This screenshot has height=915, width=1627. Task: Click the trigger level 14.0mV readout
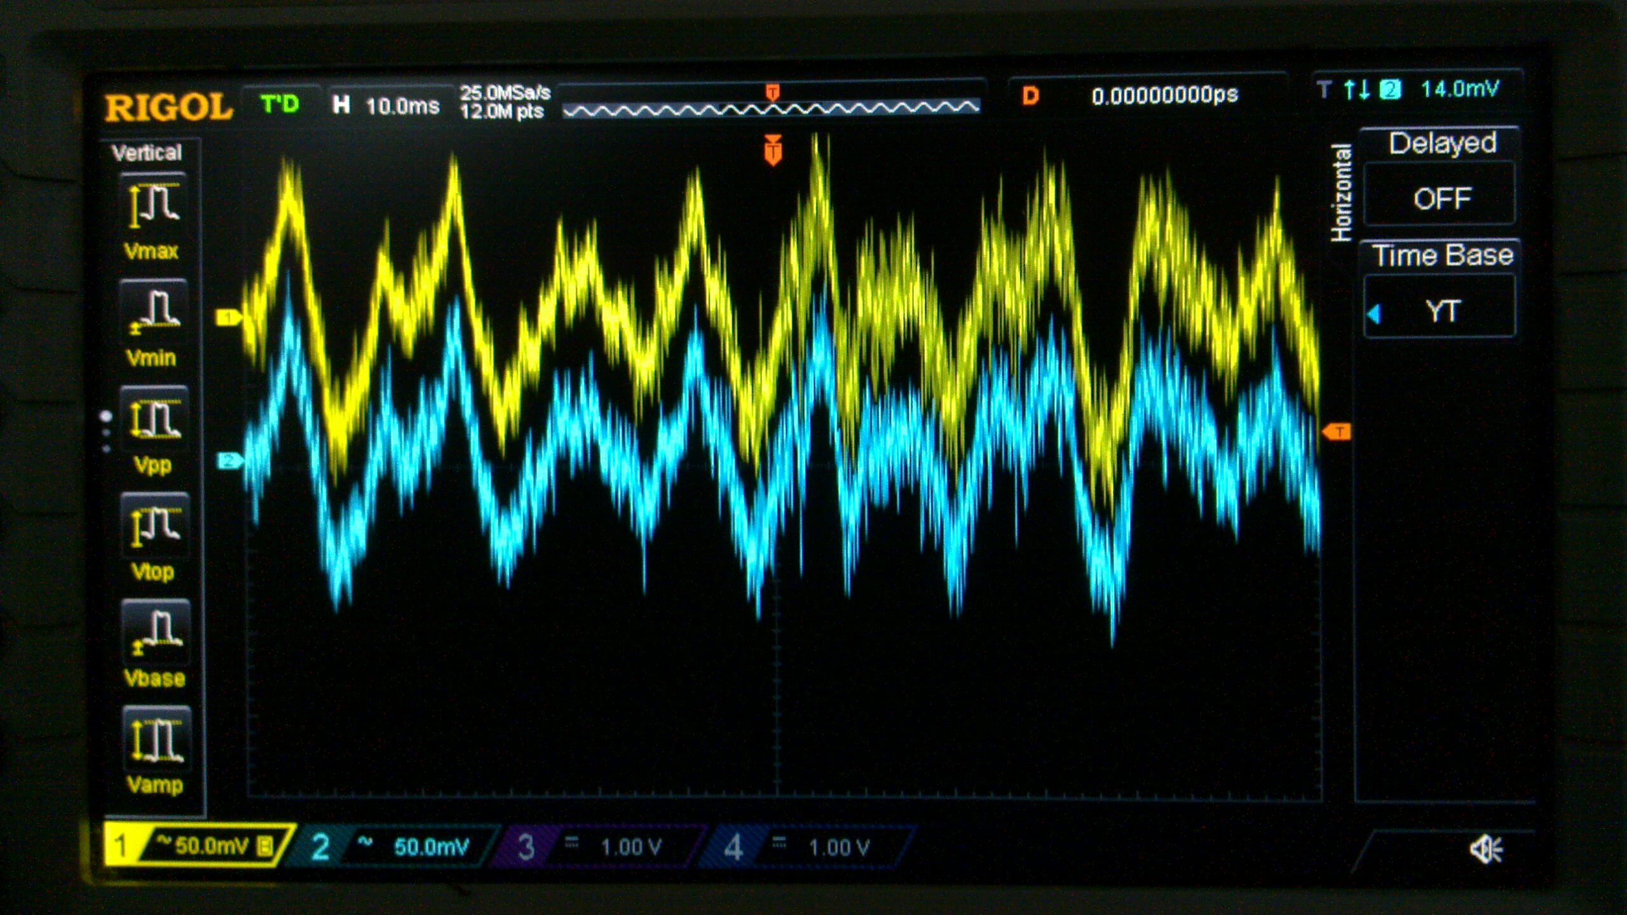coord(1459,89)
